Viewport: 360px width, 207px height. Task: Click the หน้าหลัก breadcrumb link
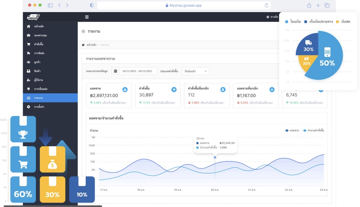[92, 45]
